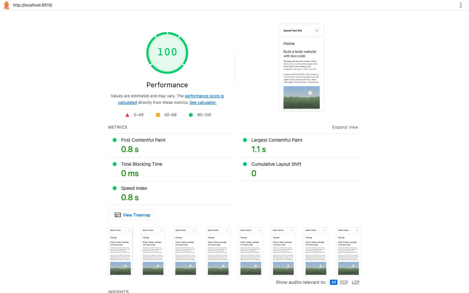Open the last filmstrip thumbnail
469x293 pixels.
coord(348,251)
